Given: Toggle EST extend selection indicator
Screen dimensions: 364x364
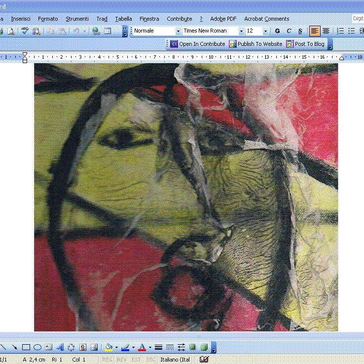Looking at the screenshot, I should click(x=136, y=360).
